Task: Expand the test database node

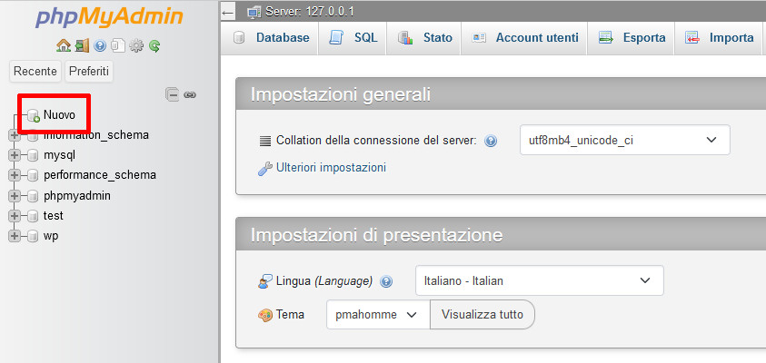Action: coord(15,216)
